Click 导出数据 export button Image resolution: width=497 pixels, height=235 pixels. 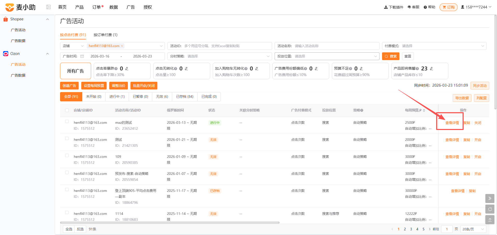(462, 98)
